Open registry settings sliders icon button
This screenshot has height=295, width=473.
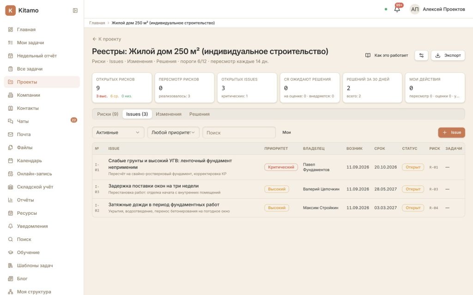(421, 55)
